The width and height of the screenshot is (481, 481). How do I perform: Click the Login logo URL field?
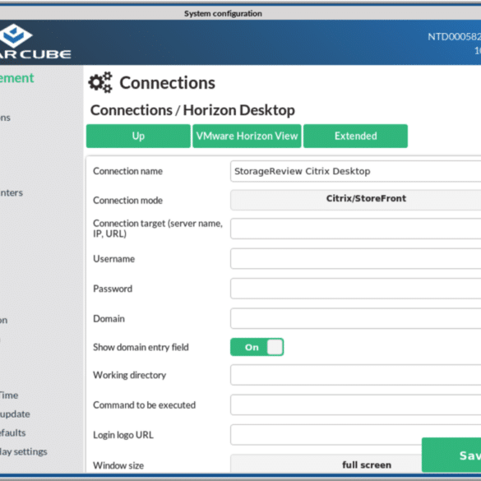[x=355, y=435]
